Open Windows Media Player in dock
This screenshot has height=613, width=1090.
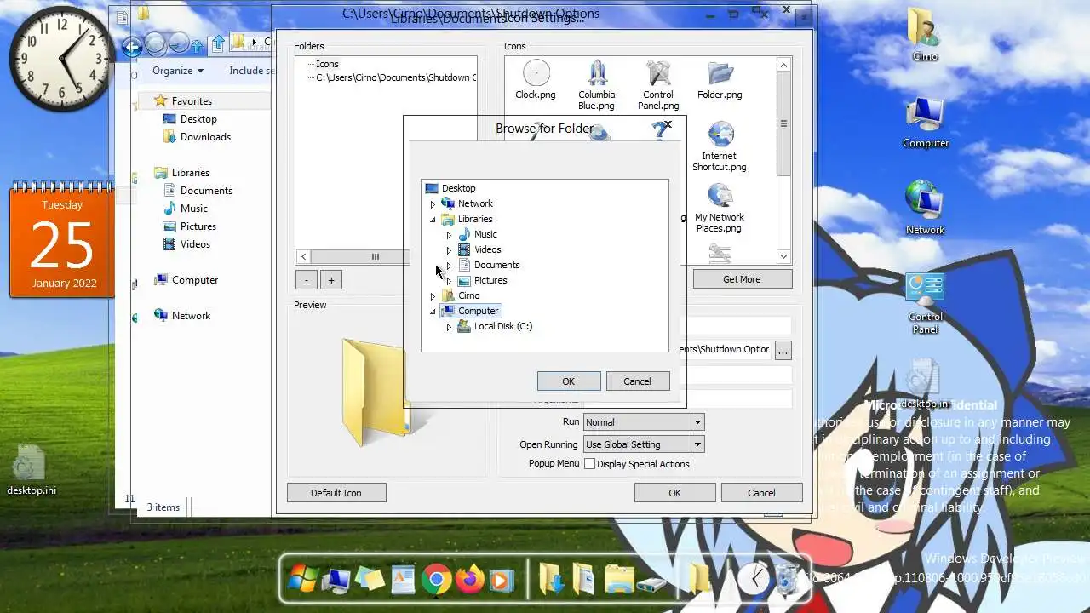[501, 581]
